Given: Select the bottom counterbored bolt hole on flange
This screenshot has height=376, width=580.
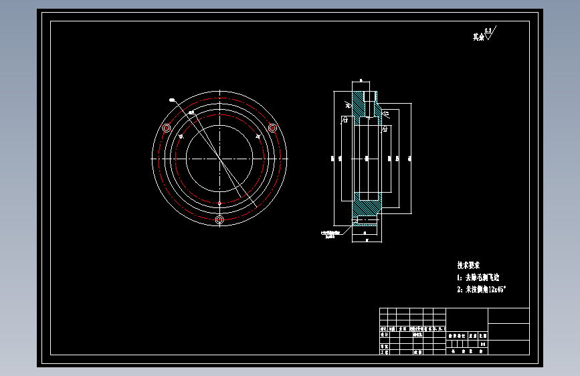Looking at the screenshot, I should [x=219, y=220].
